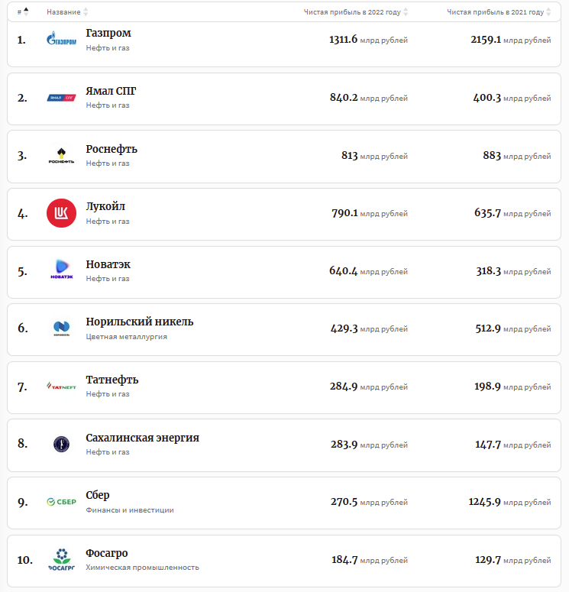569x592 pixels.
Task: Click the Фосагро logo icon
Action: point(61,559)
